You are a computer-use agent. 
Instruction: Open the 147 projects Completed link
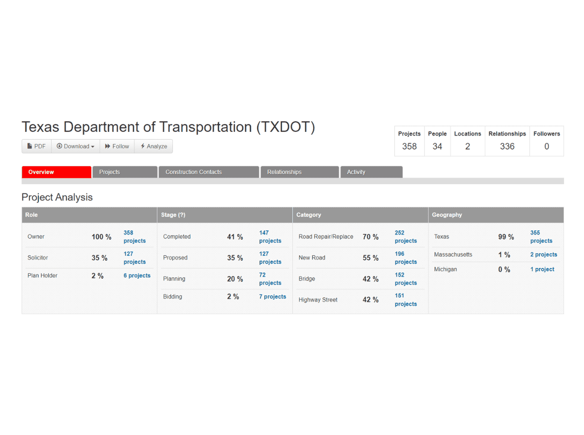coord(270,236)
